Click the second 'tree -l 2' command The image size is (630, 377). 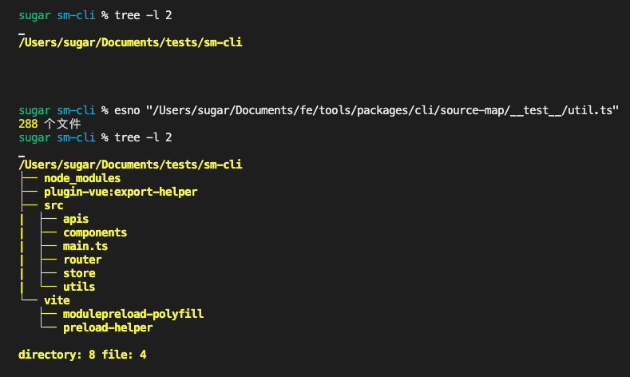[143, 137]
